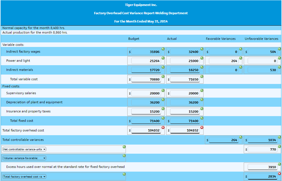
Task: Click the red X beside Total factory overhead Budget
Action: 163,127
